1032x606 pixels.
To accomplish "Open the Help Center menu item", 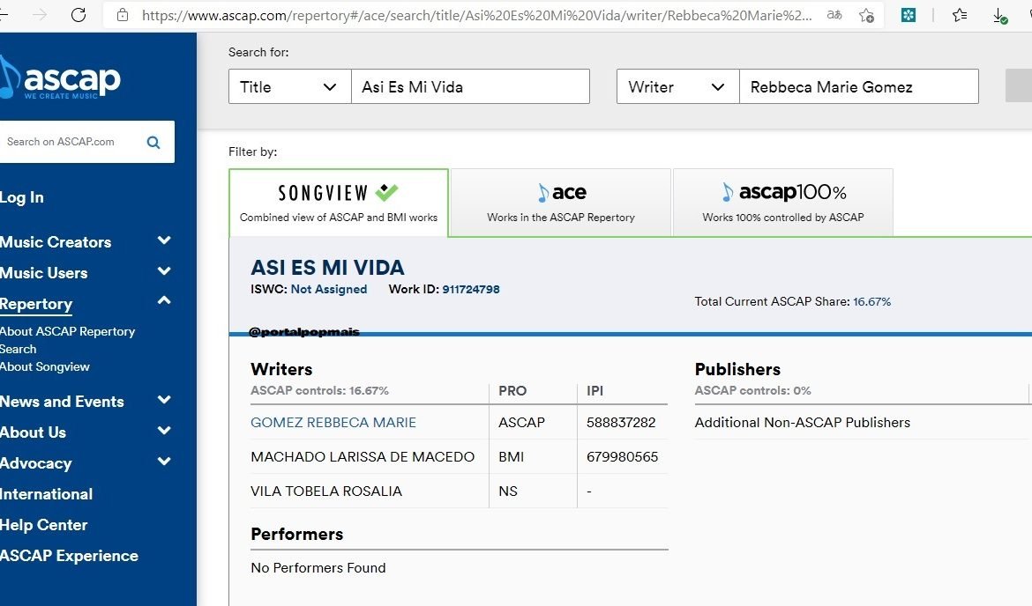I will [44, 524].
